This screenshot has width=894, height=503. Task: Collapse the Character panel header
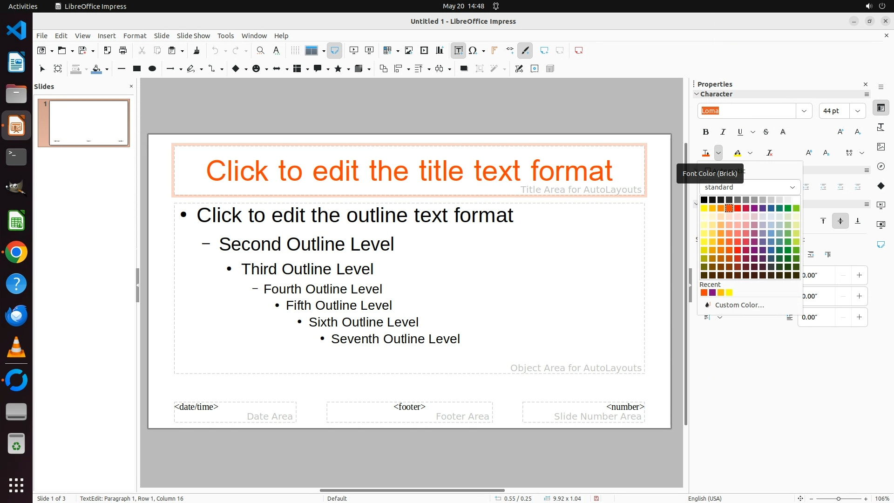[716, 94]
